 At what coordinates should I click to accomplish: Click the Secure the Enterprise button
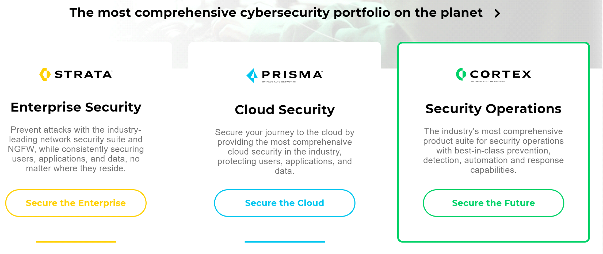[76, 203]
